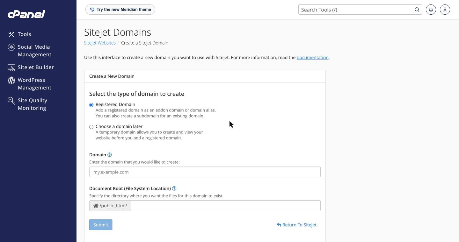Follow the Return To Sitejet link
Viewport: 459px width, 242px height.
[296, 225]
